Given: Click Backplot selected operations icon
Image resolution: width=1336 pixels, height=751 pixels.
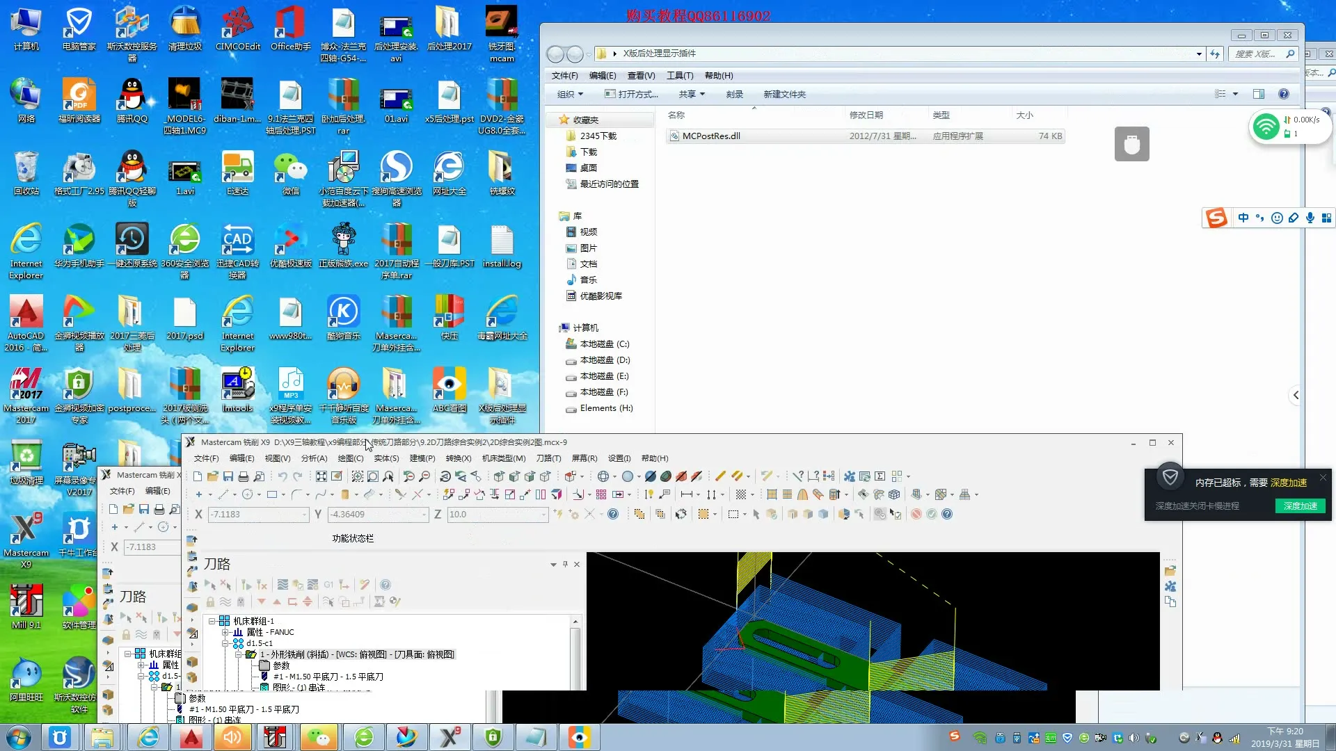Looking at the screenshot, I should [x=282, y=585].
